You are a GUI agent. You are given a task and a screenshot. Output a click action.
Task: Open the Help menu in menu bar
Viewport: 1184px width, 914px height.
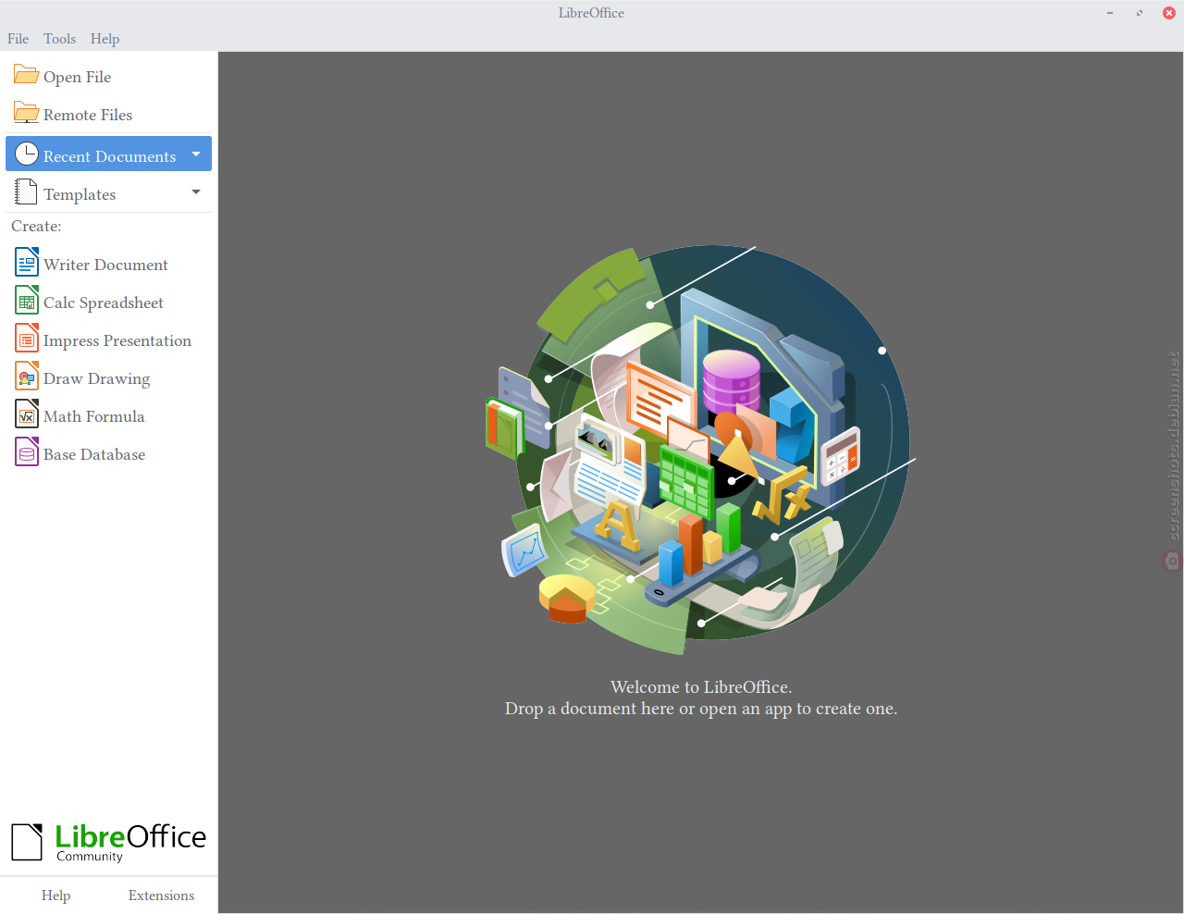(x=105, y=39)
